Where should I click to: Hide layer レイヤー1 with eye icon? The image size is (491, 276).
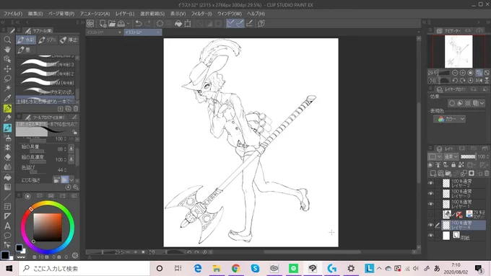[431, 204]
